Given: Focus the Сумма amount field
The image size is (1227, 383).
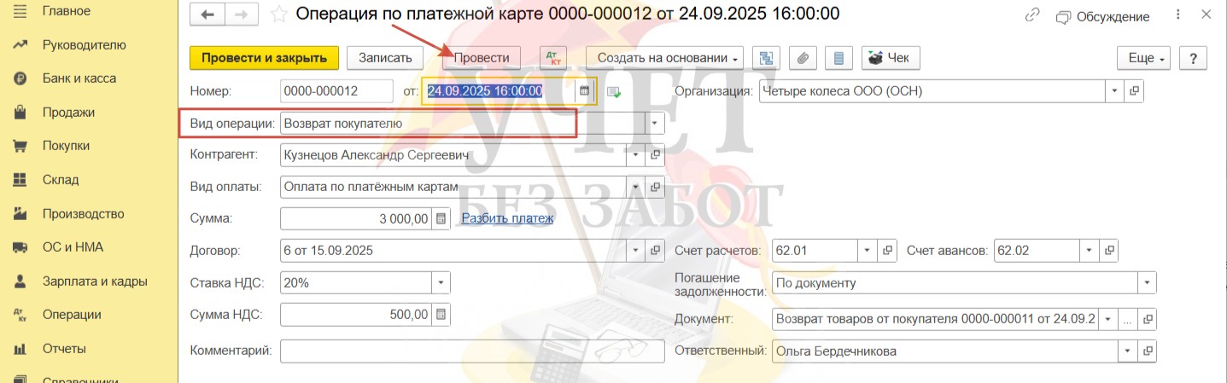Looking at the screenshot, I should (355, 218).
